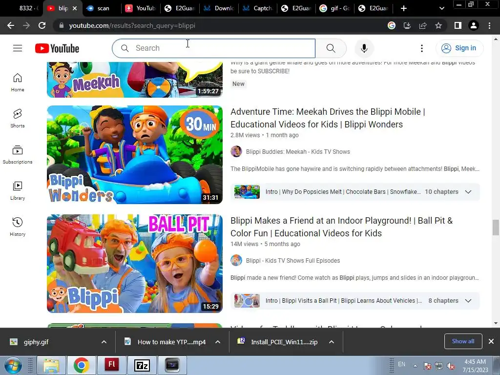Click the Google extension icon in toolbar
This screenshot has height=375, width=500.
pyautogui.click(x=392, y=25)
